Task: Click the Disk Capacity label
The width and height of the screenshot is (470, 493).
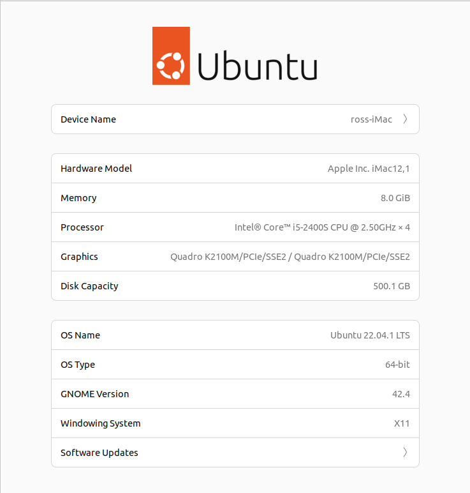Action: pyautogui.click(x=89, y=286)
